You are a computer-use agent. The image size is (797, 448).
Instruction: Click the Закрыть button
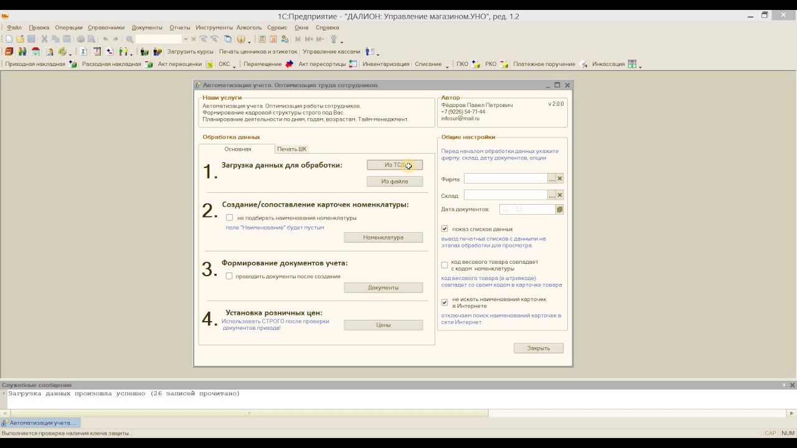(x=539, y=348)
